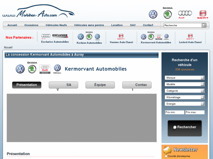Open the Location menu item
Viewport: 213px width, 159px height.
[x=117, y=25]
